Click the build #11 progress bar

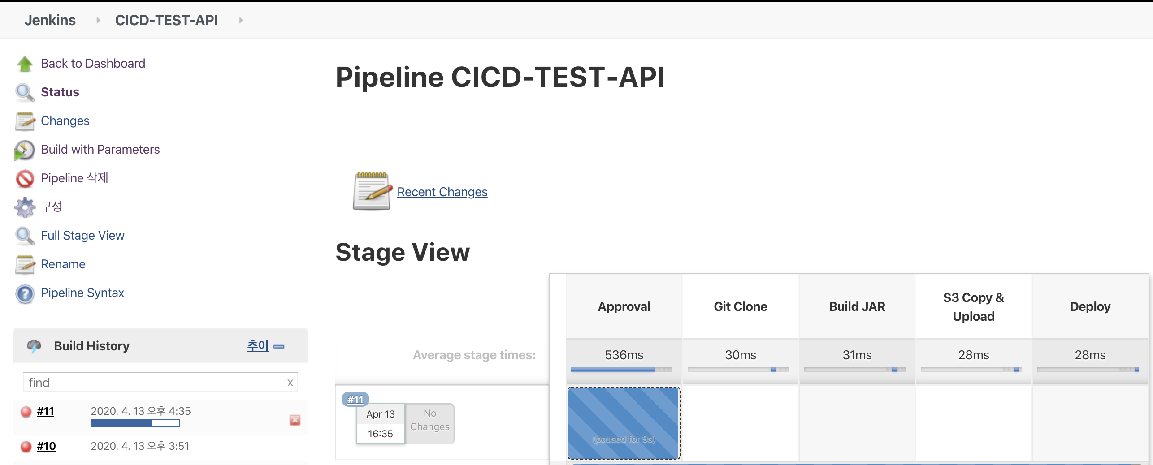tap(135, 423)
